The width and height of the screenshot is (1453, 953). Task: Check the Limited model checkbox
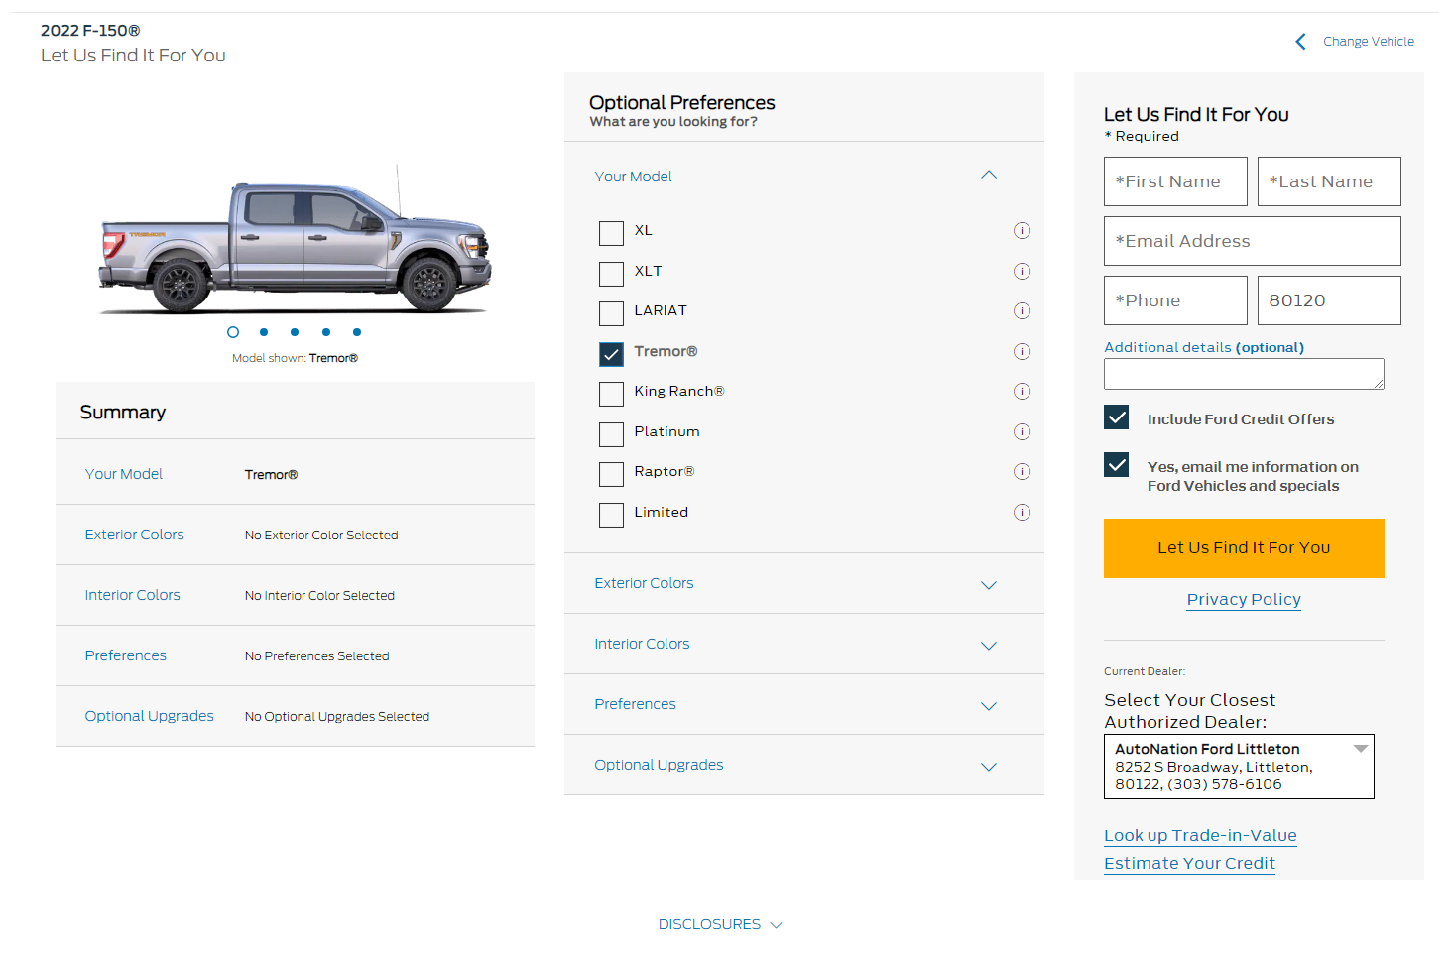click(611, 515)
